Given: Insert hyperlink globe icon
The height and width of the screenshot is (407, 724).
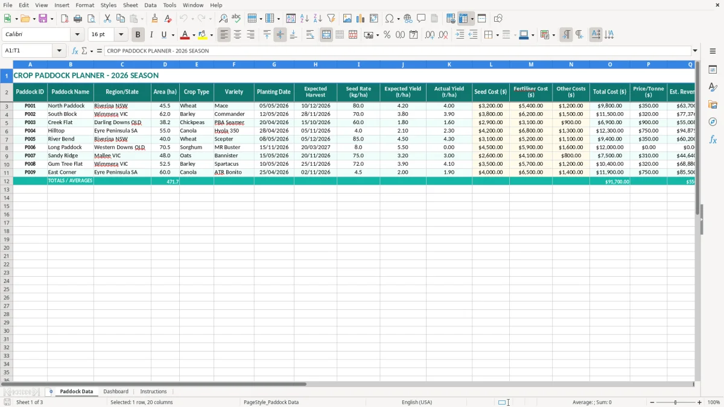Looking at the screenshot, I should click(x=408, y=19).
